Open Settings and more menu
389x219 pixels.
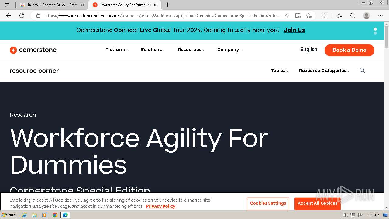click(x=380, y=16)
